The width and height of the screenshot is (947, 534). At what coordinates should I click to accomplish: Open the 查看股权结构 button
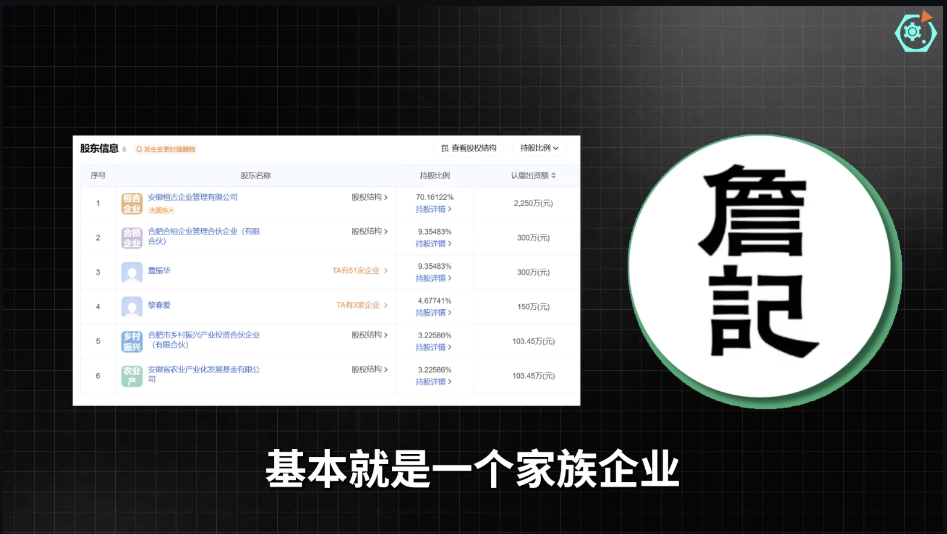click(x=469, y=148)
